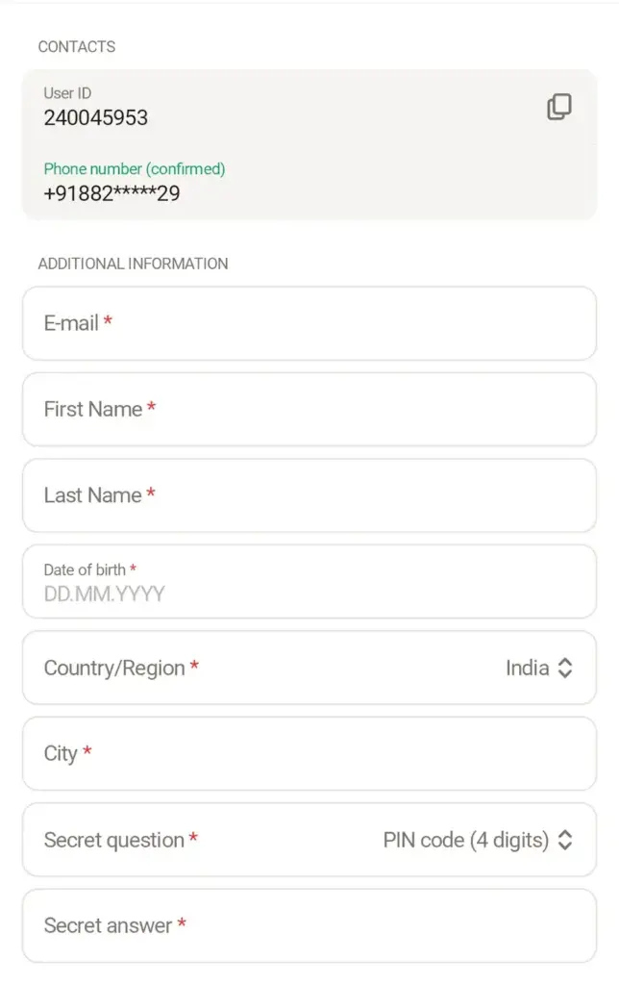Expand the Secret question dropdown

coord(309,840)
